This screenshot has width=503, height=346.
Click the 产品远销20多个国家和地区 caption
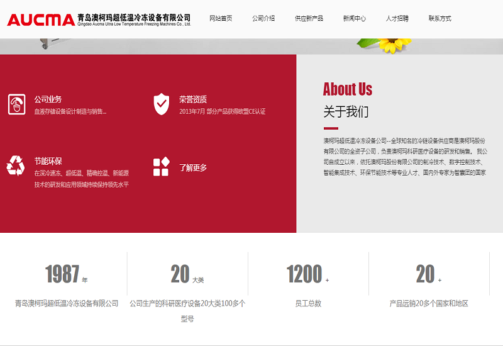tap(429, 303)
